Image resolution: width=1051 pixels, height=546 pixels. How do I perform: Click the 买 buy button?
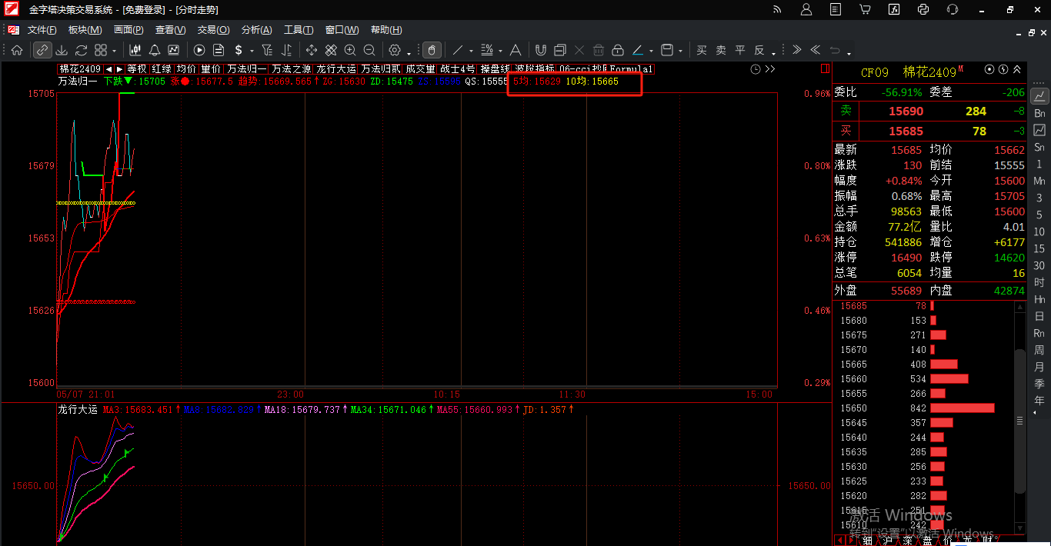click(702, 50)
